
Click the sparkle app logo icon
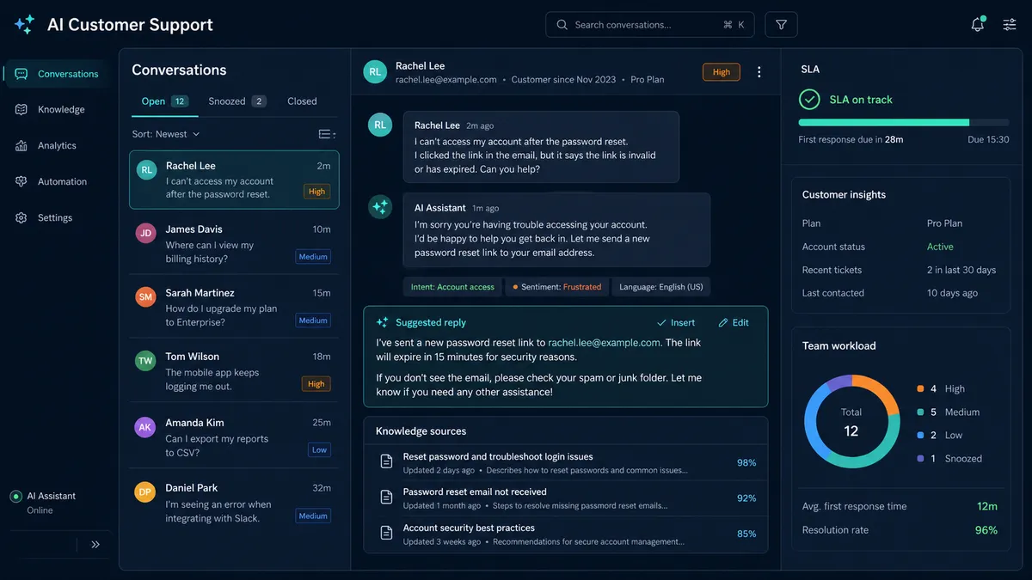[x=24, y=25]
